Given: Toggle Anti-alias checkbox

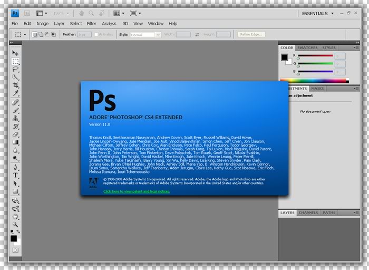Looking at the screenshot, I should 96,34.
